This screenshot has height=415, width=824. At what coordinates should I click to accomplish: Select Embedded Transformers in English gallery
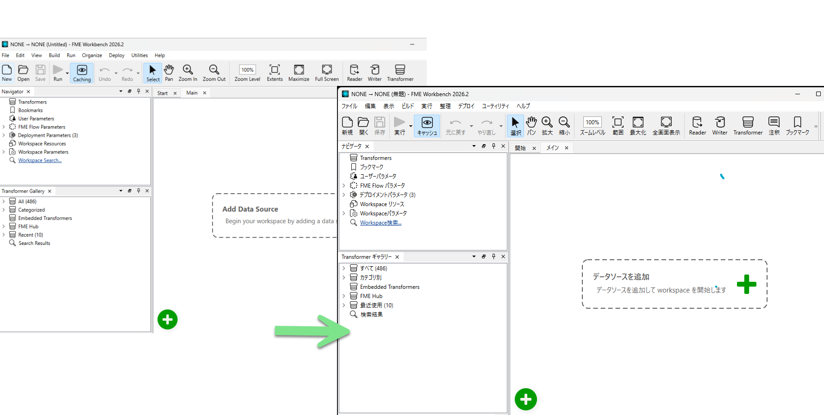click(x=45, y=218)
